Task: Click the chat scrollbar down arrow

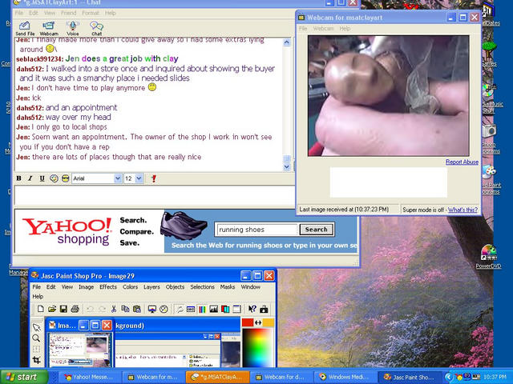Action: [287, 167]
